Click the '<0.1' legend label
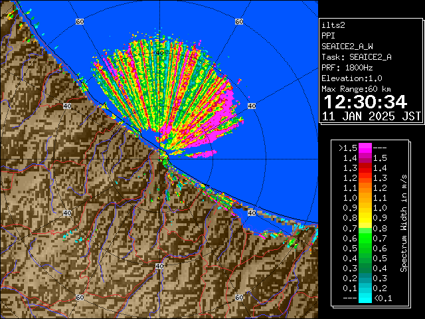Viewport: 425px width, 319px height. 382,298
